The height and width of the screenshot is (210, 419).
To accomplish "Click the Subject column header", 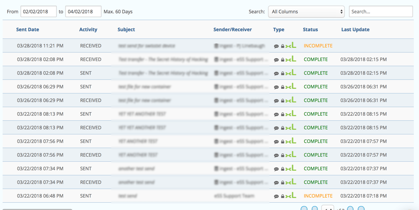I will (x=126, y=29).
